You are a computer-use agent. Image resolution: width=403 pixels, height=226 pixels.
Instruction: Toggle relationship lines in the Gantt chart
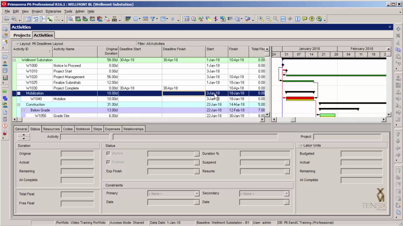[50, 19]
